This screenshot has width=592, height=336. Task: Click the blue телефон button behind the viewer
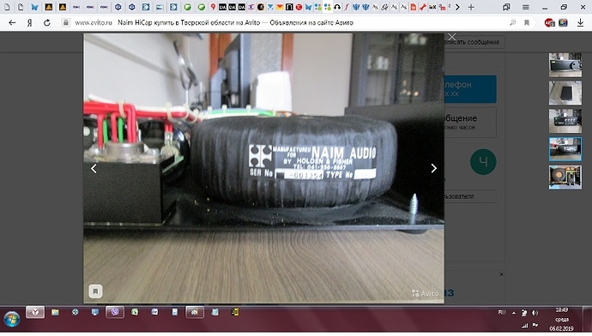[x=470, y=89]
